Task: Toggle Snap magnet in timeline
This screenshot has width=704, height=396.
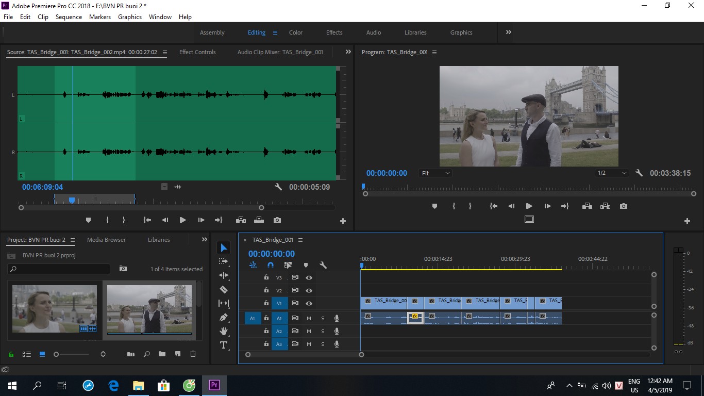Action: (x=271, y=265)
